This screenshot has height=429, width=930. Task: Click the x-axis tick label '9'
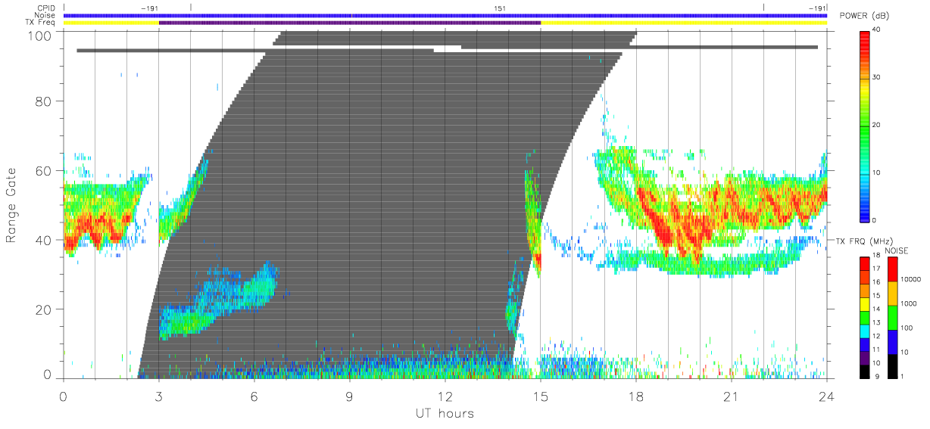tap(349, 396)
